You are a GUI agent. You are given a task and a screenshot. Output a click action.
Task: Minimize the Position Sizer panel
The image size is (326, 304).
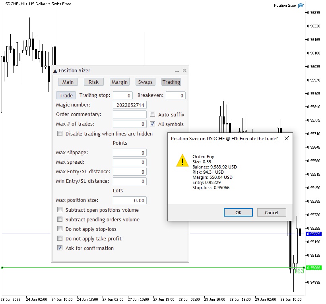click(177, 71)
